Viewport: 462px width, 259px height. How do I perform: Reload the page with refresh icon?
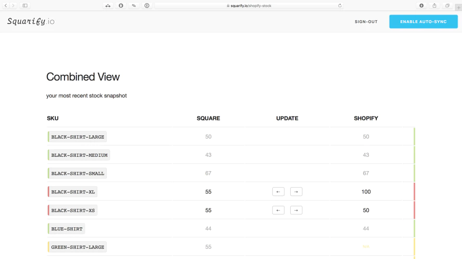click(x=340, y=6)
